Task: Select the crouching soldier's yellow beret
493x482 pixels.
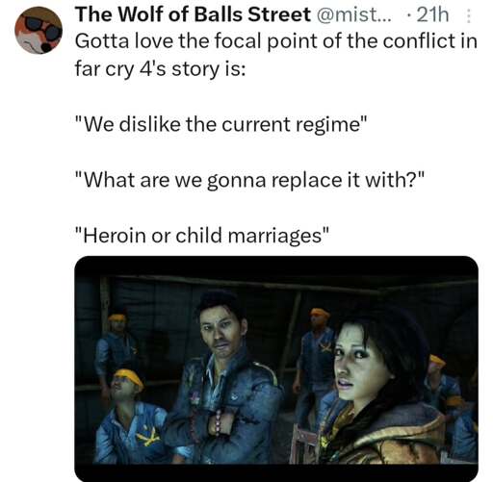Action: pos(129,377)
